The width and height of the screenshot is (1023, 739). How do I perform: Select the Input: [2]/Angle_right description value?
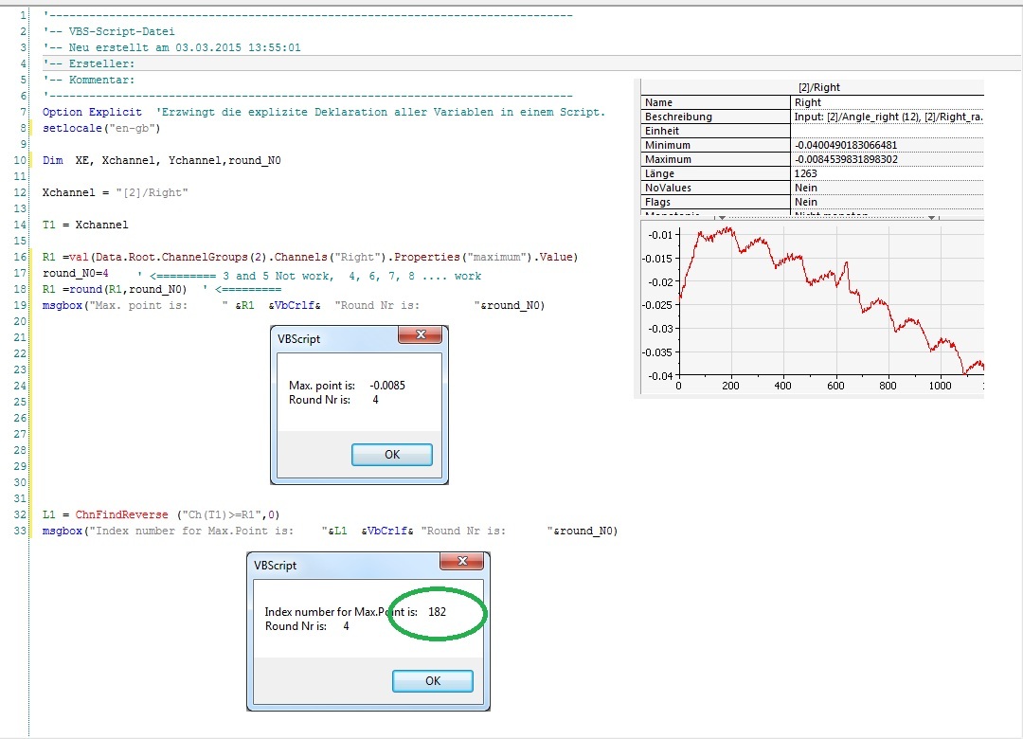[888, 117]
